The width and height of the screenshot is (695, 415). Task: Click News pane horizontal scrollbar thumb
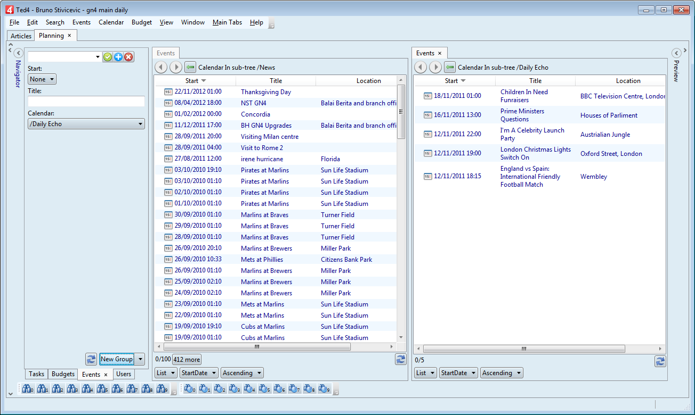tap(257, 346)
